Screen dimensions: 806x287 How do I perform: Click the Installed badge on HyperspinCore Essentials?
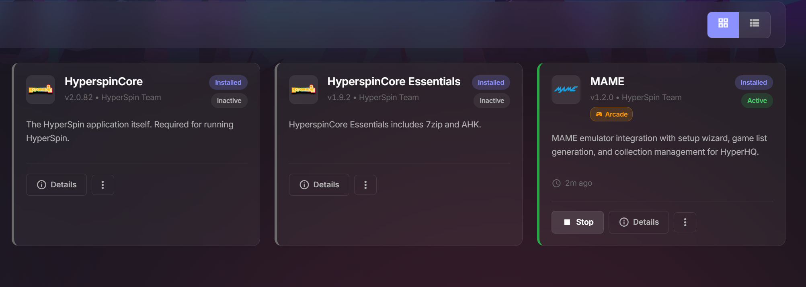pos(490,82)
